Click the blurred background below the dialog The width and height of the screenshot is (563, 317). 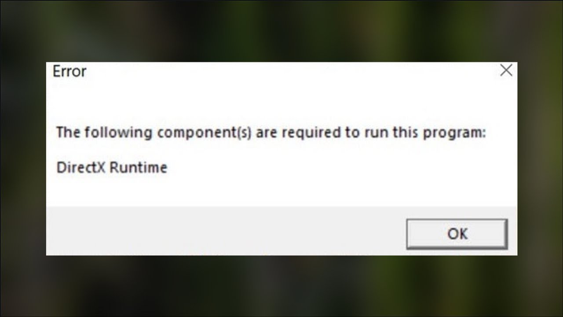point(281,286)
